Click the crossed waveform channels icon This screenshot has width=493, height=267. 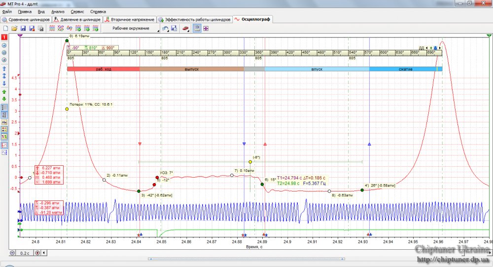click(x=61, y=28)
